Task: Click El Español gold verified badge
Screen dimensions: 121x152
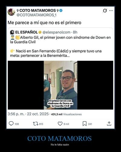Action: tap(40, 32)
